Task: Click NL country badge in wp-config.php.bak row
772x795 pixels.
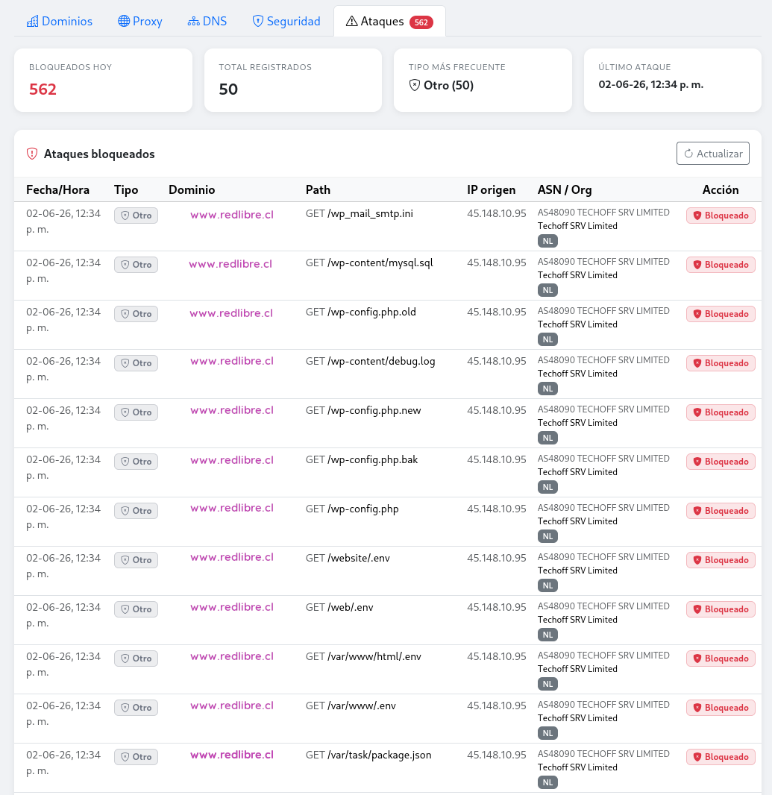Action: pos(547,487)
